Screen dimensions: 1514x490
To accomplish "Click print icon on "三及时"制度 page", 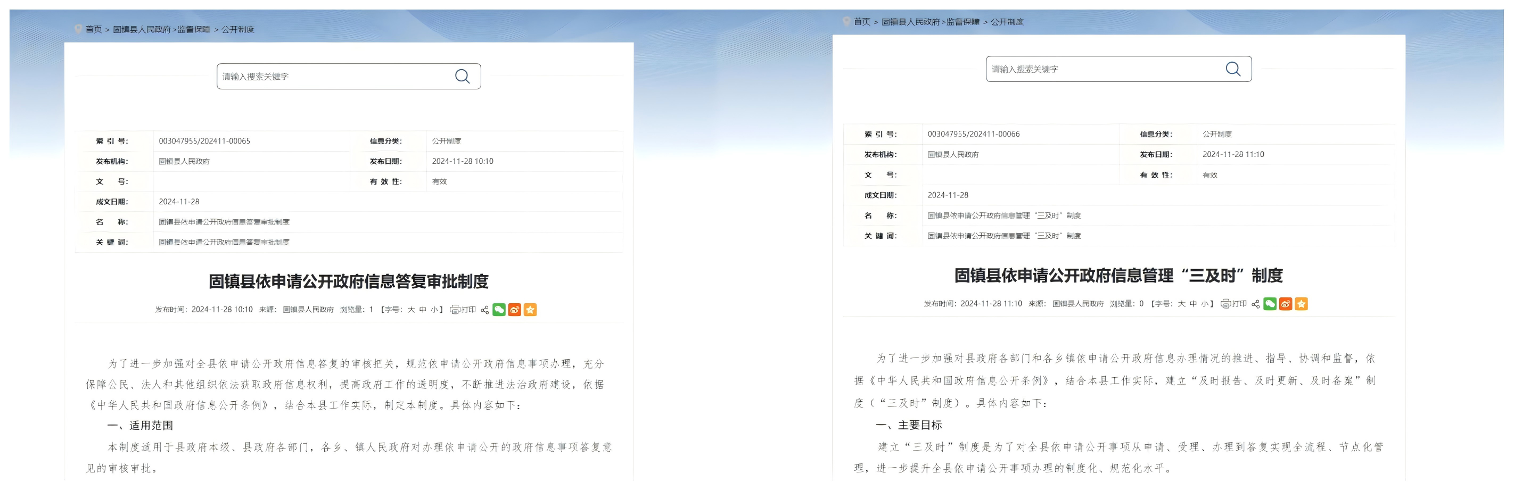I will click(x=1225, y=304).
